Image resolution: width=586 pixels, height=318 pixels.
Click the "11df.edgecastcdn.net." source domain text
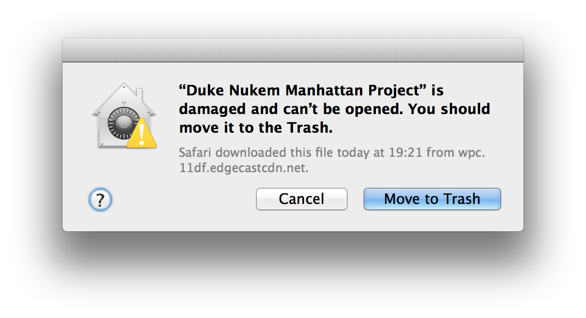click(244, 168)
